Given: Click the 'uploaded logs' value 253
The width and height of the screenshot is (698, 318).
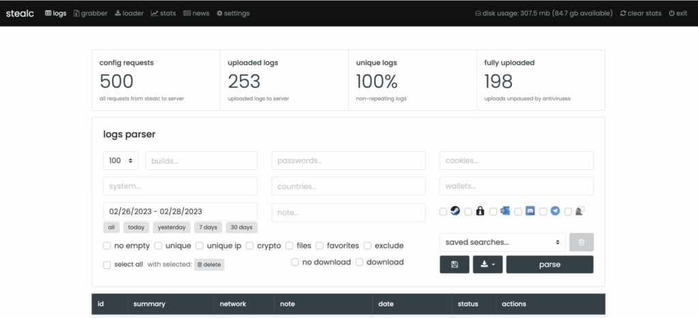Looking at the screenshot, I should [x=244, y=81].
